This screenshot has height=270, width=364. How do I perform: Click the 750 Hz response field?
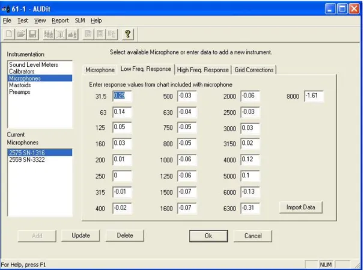click(187, 127)
